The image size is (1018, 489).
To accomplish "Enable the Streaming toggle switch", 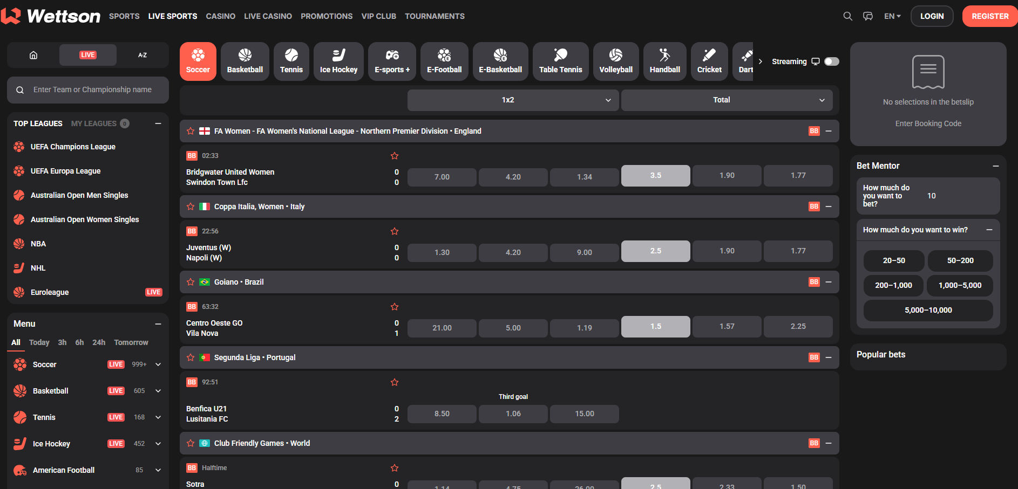I will pyautogui.click(x=831, y=61).
